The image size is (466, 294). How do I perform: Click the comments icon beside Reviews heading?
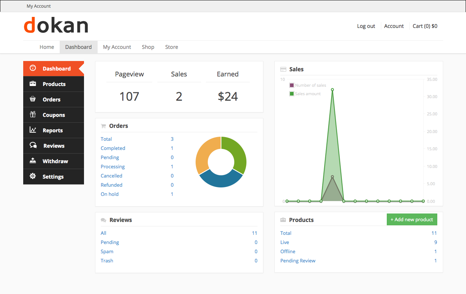click(x=104, y=220)
